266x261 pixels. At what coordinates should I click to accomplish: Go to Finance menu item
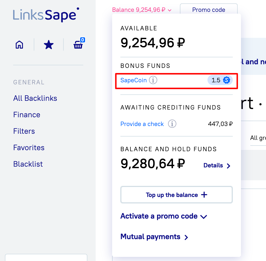click(27, 115)
